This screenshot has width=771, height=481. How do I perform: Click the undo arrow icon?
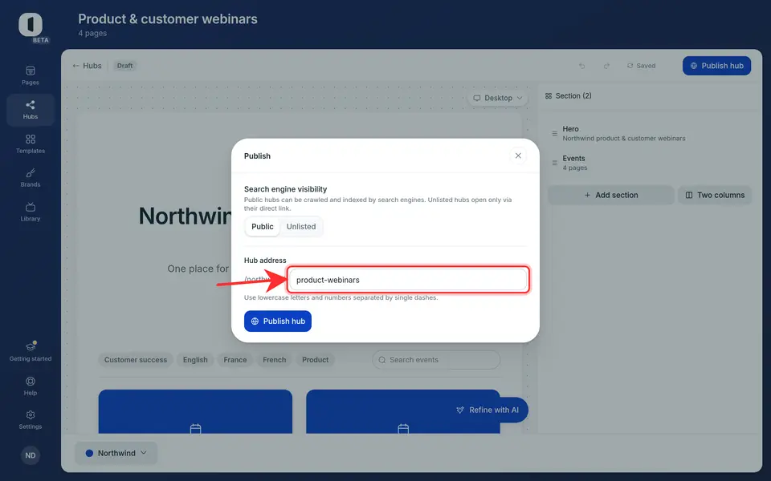click(x=582, y=66)
